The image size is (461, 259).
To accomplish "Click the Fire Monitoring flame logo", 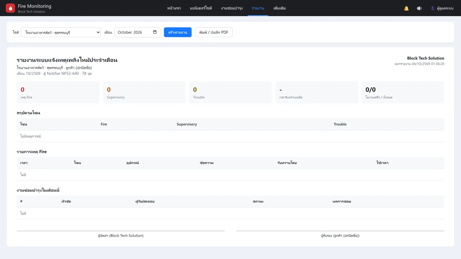I will point(10,8).
